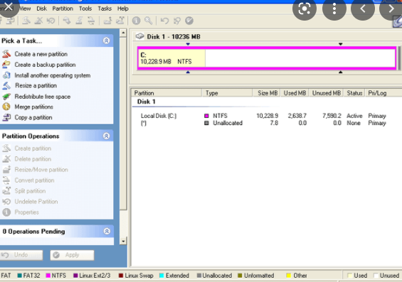Collapse the Operations Pending panel
The width and height of the screenshot is (402, 282).
[107, 232]
